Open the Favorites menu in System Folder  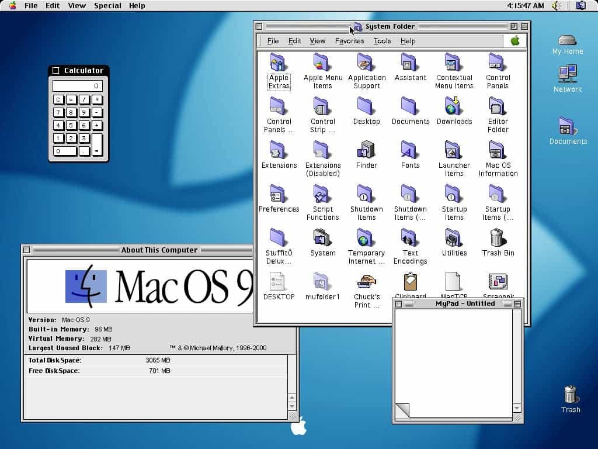click(x=349, y=41)
